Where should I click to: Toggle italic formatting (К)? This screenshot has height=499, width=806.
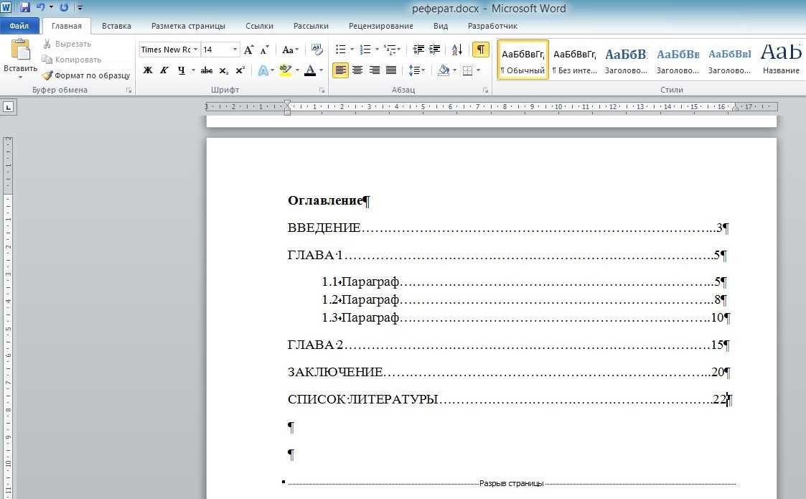[164, 70]
